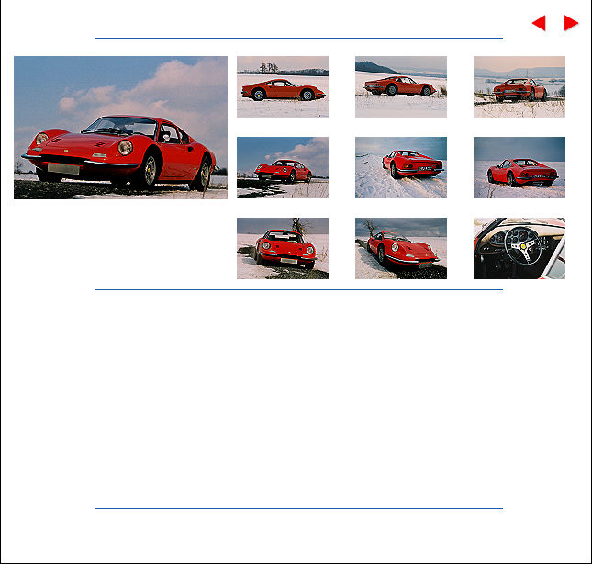Open small front-angle thumbnail with blue sky clouds
Image resolution: width=592 pixels, height=564 pixels.
(x=283, y=168)
